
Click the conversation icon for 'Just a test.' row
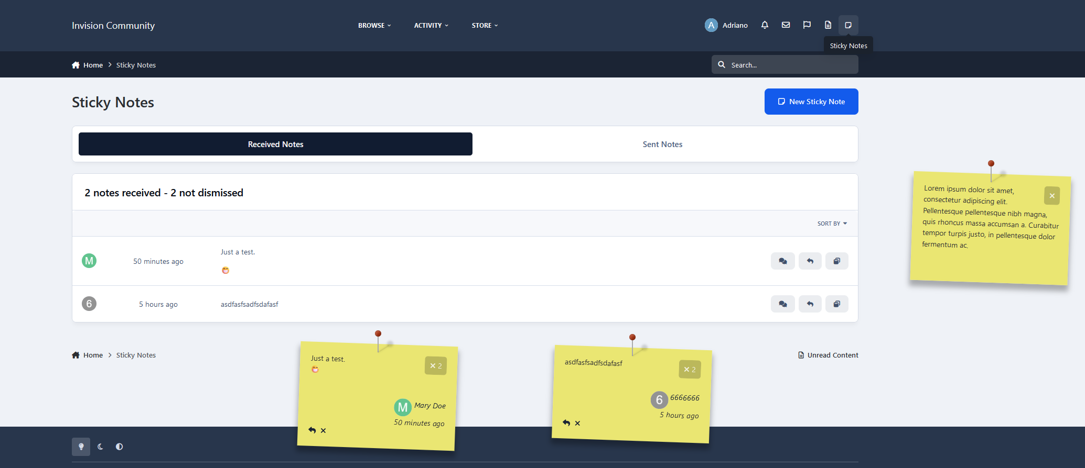point(782,261)
